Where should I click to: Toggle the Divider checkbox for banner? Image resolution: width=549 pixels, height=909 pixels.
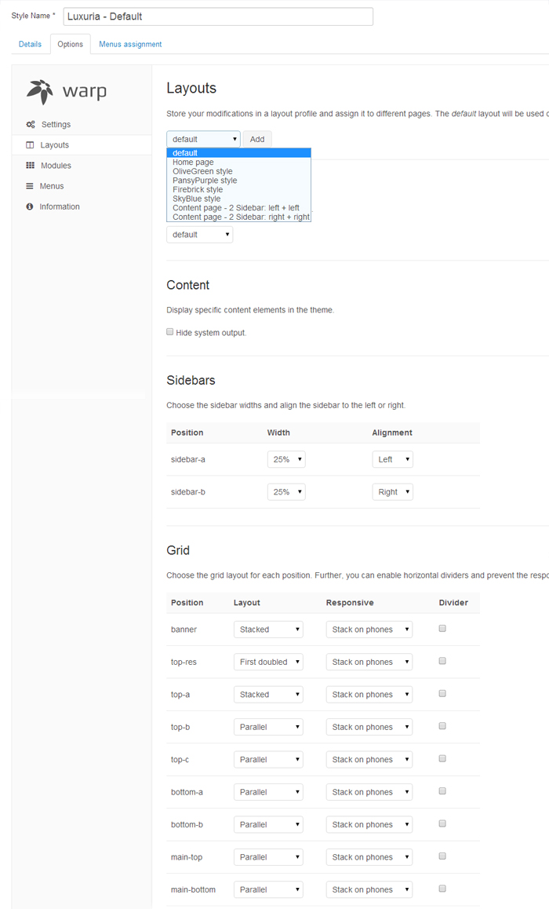(442, 629)
